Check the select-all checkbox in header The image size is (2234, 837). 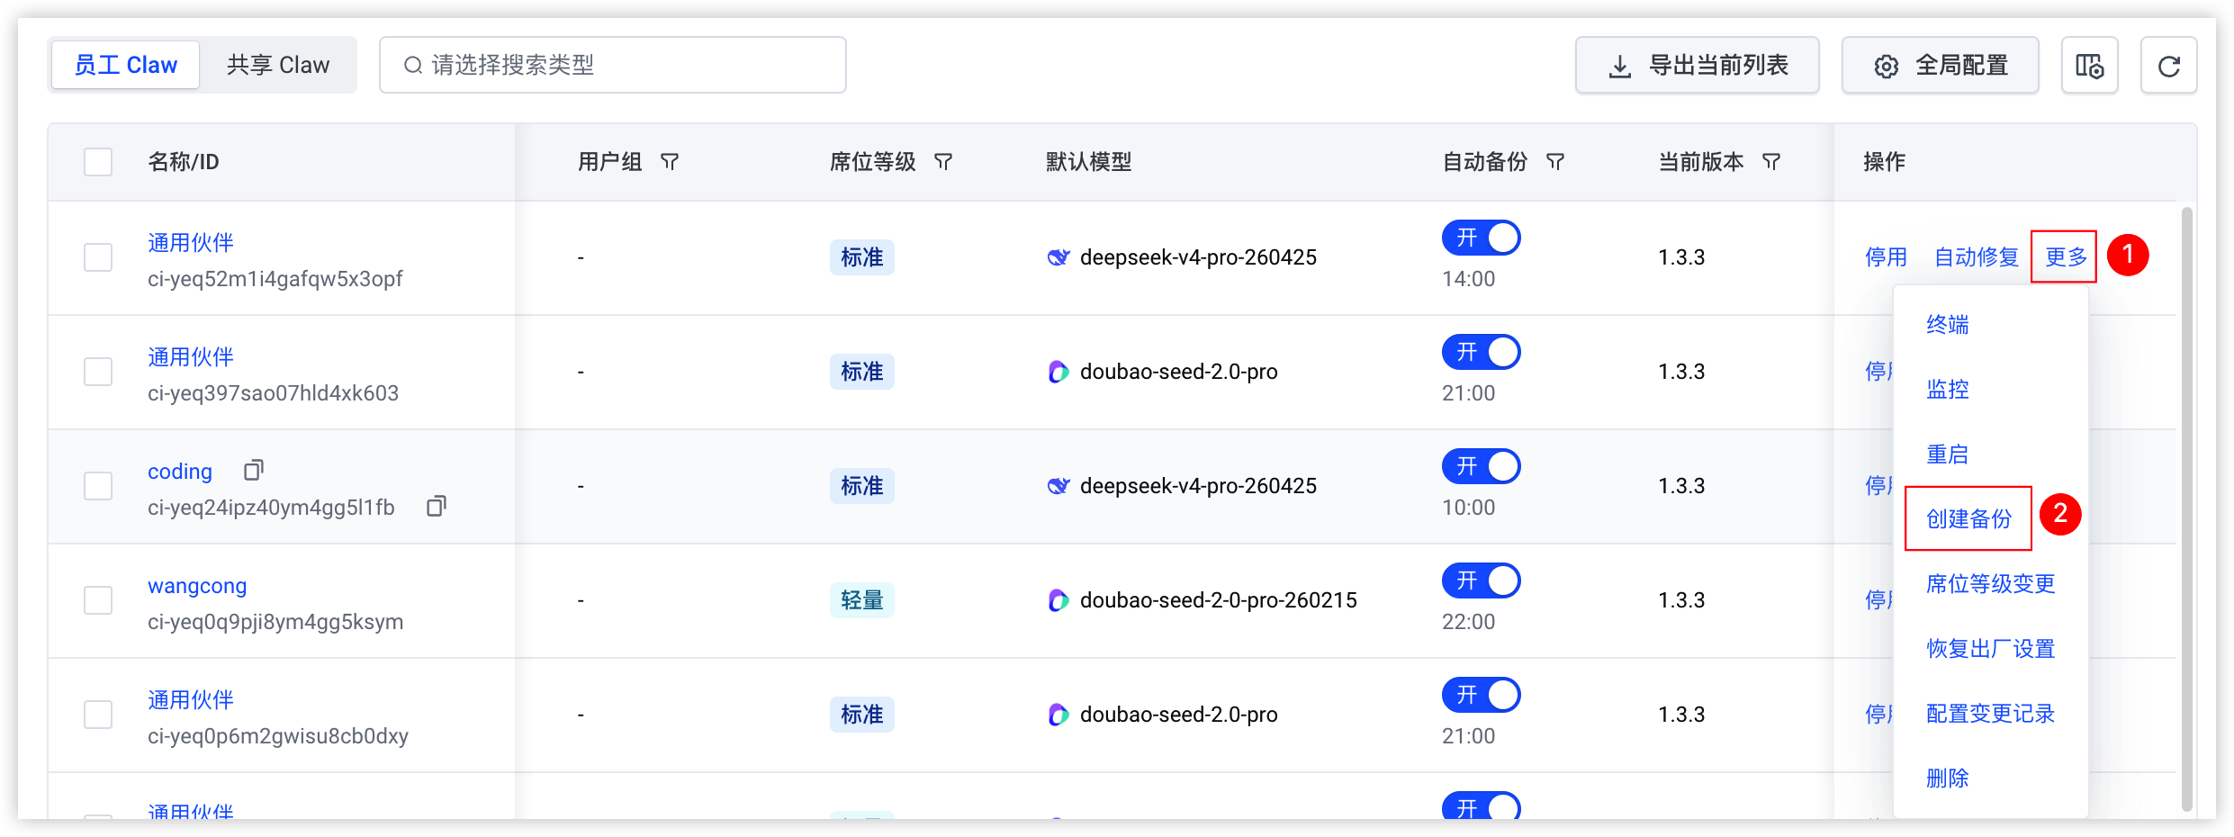pyautogui.click(x=98, y=162)
